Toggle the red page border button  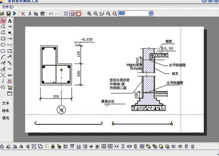pyautogui.click(x=78, y=14)
